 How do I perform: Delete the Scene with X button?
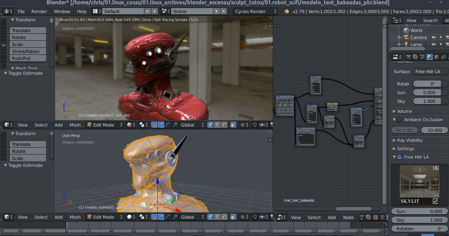point(223,11)
